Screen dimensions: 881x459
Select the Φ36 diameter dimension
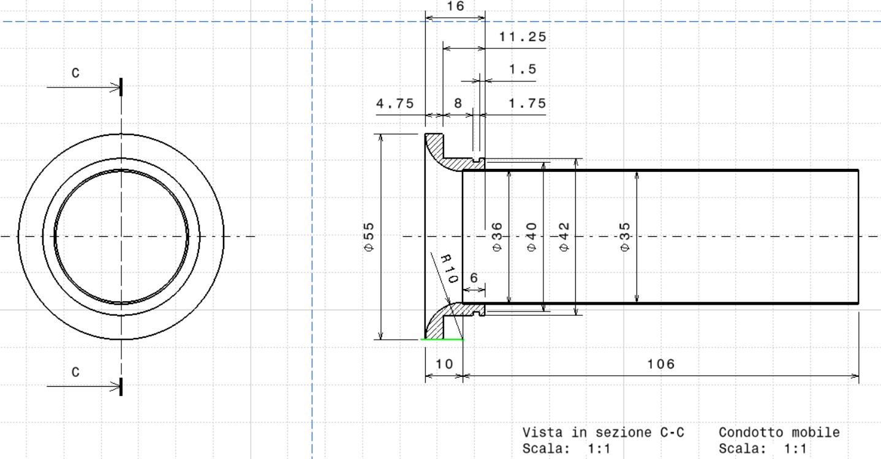tap(497, 236)
